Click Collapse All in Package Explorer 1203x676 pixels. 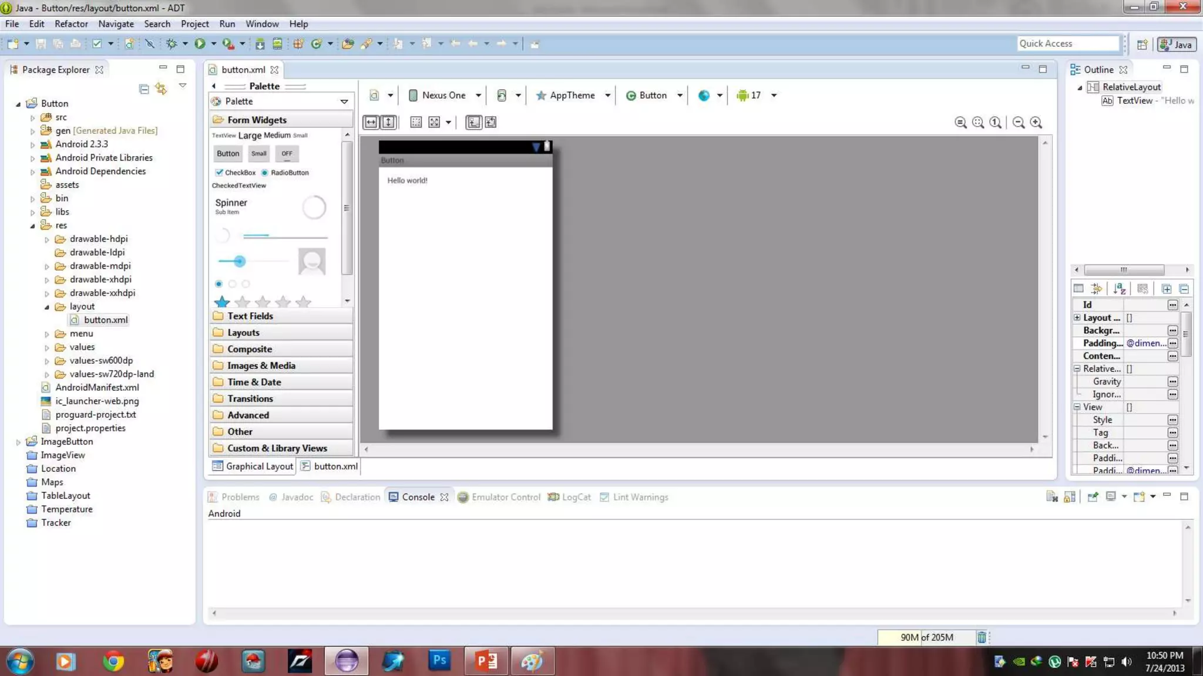144,89
